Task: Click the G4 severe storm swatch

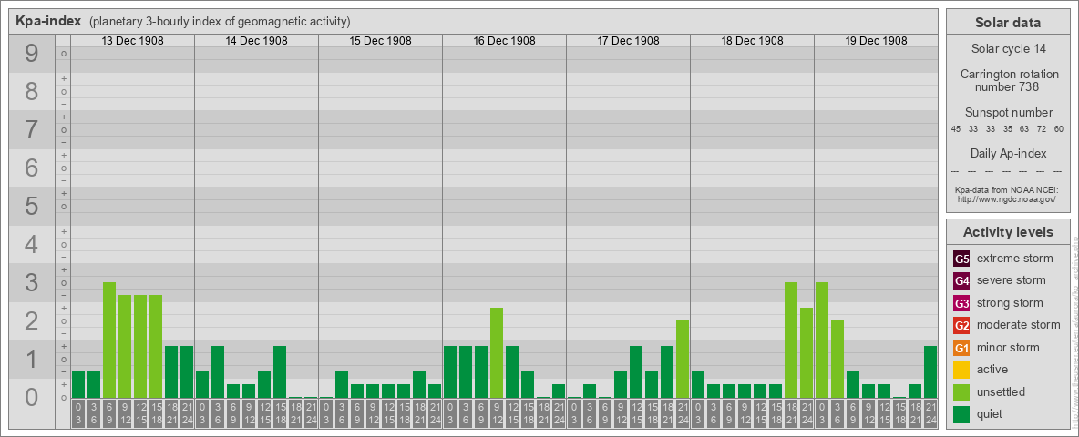Action: (x=961, y=280)
